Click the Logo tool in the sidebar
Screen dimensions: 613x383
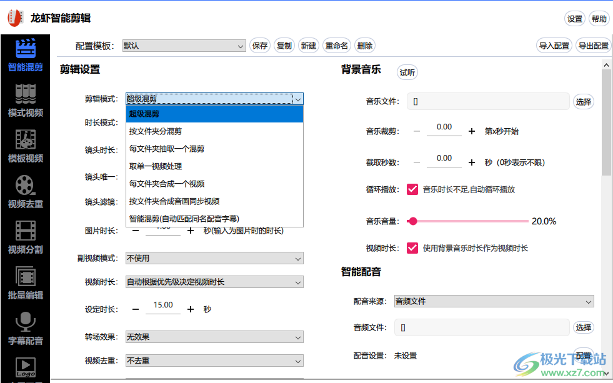click(x=25, y=369)
